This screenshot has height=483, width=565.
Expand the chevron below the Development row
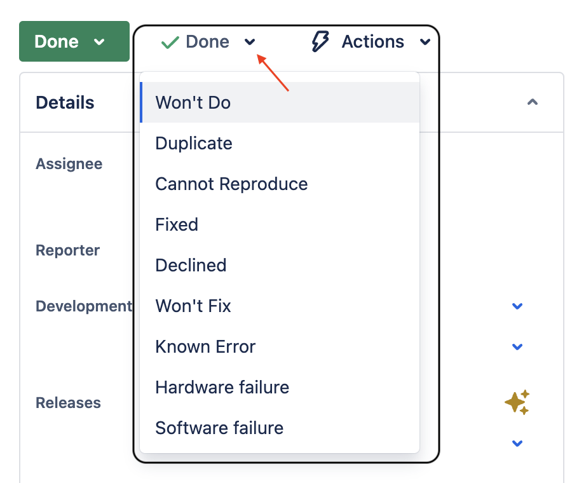[x=517, y=346]
